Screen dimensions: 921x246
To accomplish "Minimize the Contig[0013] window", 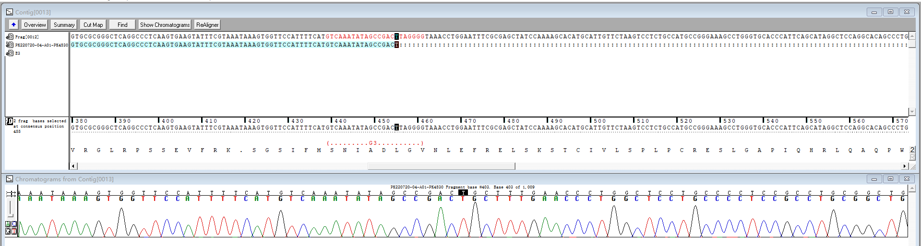I will pyautogui.click(x=874, y=12).
